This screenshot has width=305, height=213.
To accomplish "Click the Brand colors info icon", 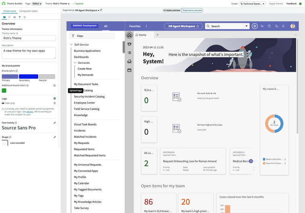I will (x=16, y=71).
